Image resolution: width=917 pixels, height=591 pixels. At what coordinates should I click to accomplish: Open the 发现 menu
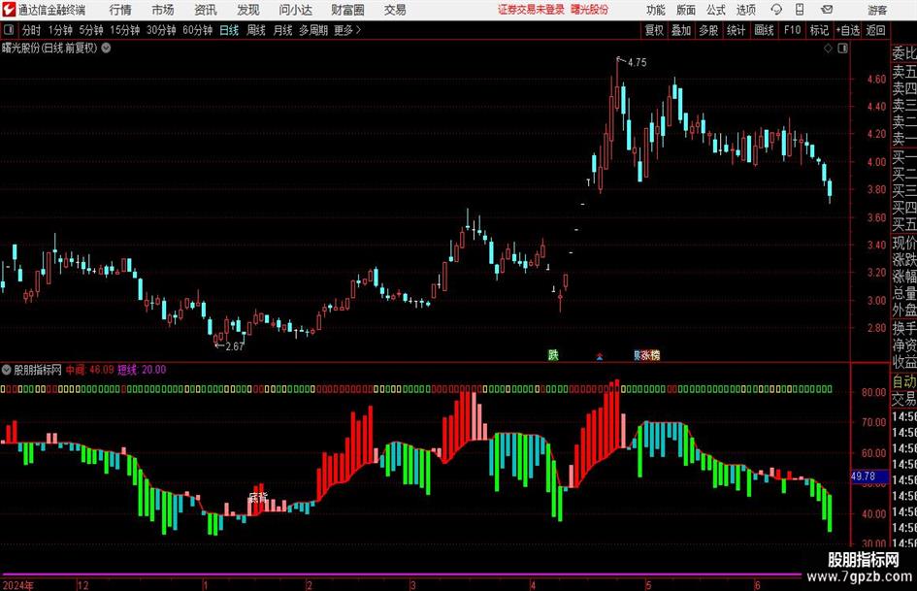coord(248,10)
